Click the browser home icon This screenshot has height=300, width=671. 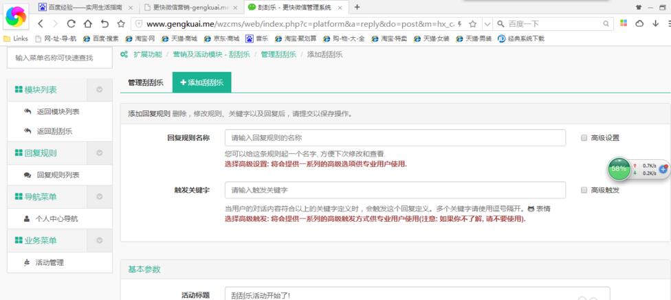point(88,23)
